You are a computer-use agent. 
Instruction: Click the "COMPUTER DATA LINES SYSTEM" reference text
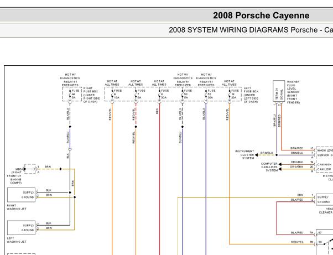(x=269, y=167)
